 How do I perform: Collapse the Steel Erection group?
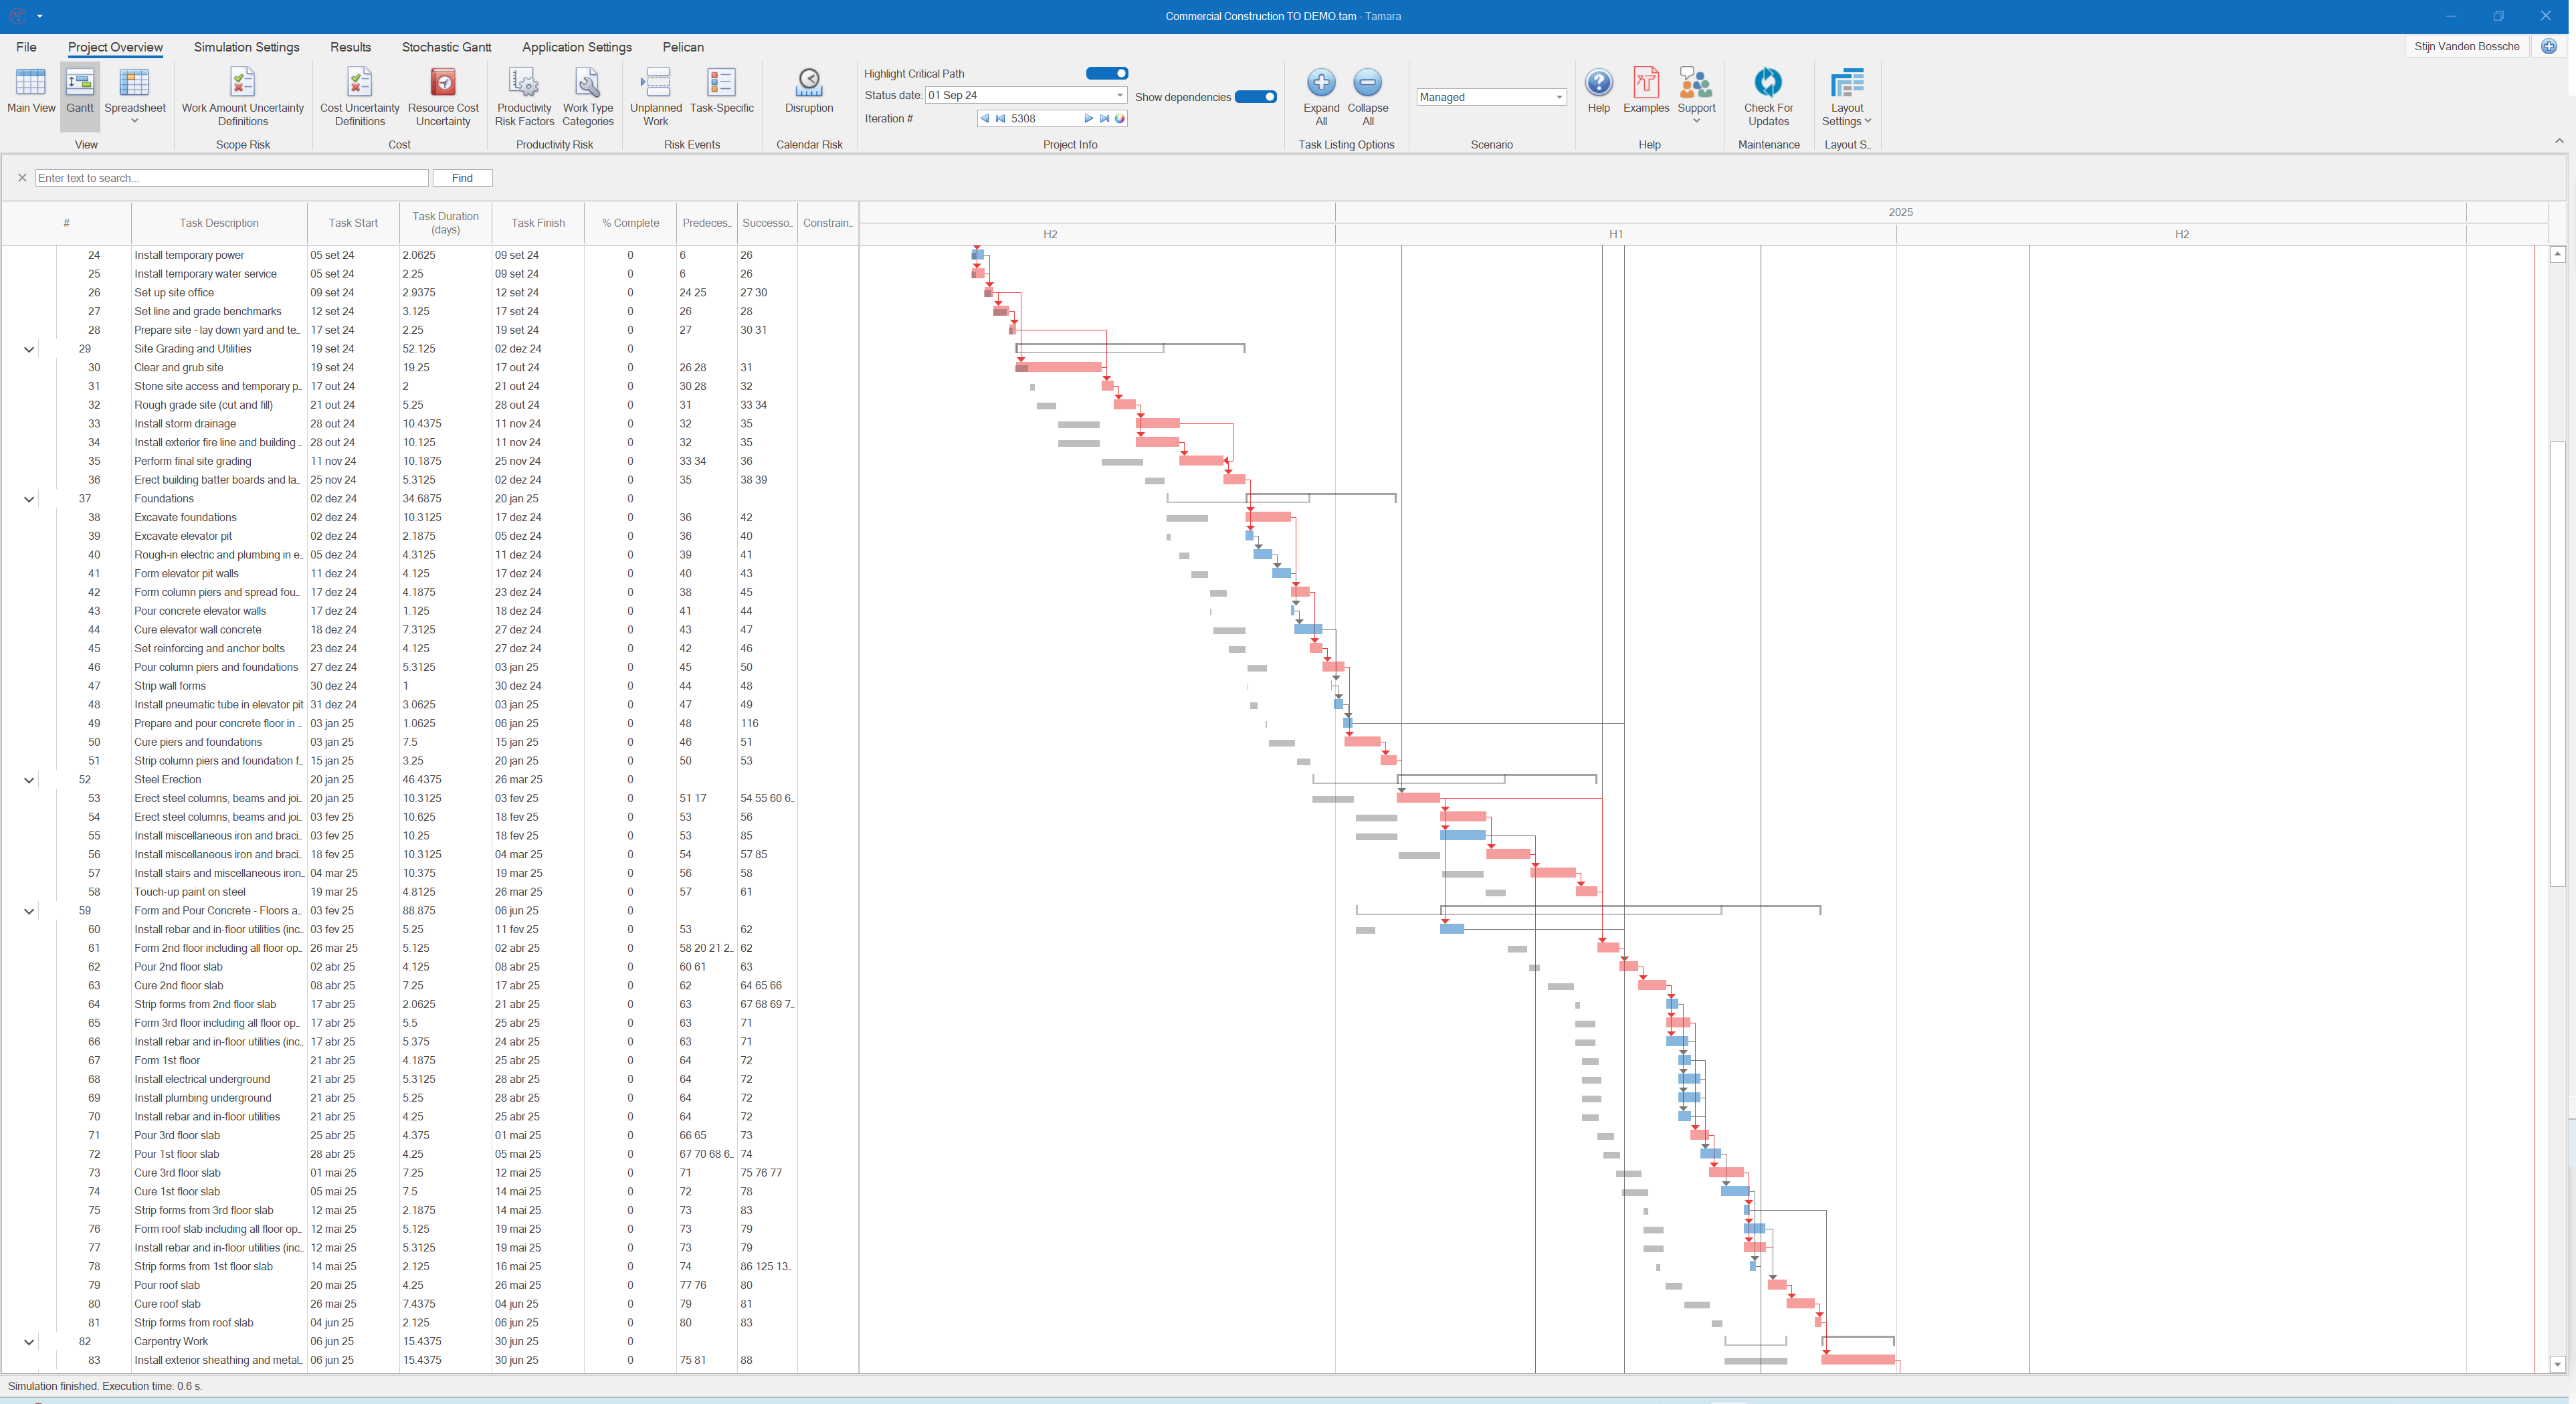(29, 780)
